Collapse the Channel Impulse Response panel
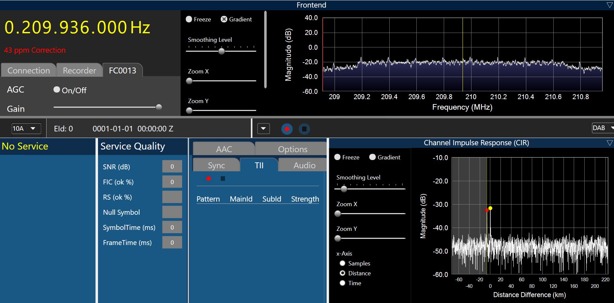This screenshot has width=614, height=303. click(609, 143)
